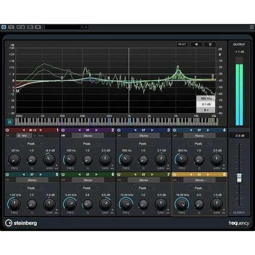Toggle band 6 power button
The image size is (255, 255).
63,174
